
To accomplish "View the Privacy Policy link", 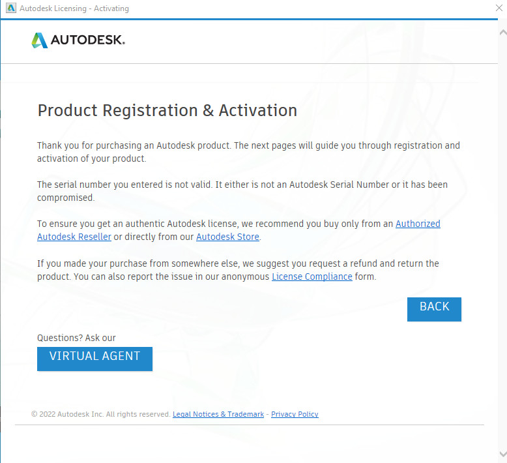I will tap(295, 414).
